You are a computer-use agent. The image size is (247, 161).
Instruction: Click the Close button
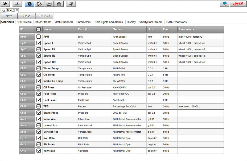pos(27,16)
